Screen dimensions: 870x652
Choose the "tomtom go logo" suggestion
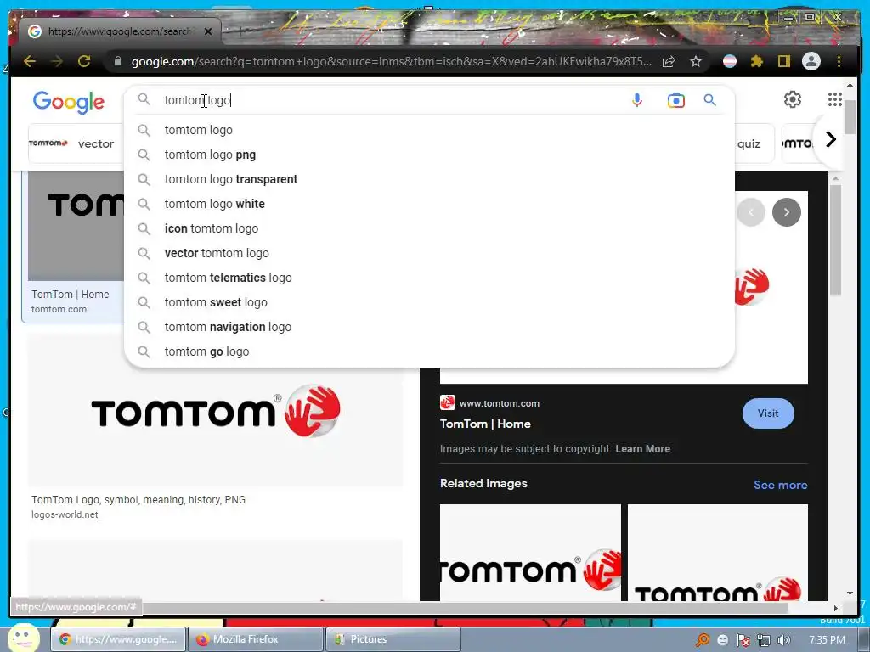pos(429,351)
